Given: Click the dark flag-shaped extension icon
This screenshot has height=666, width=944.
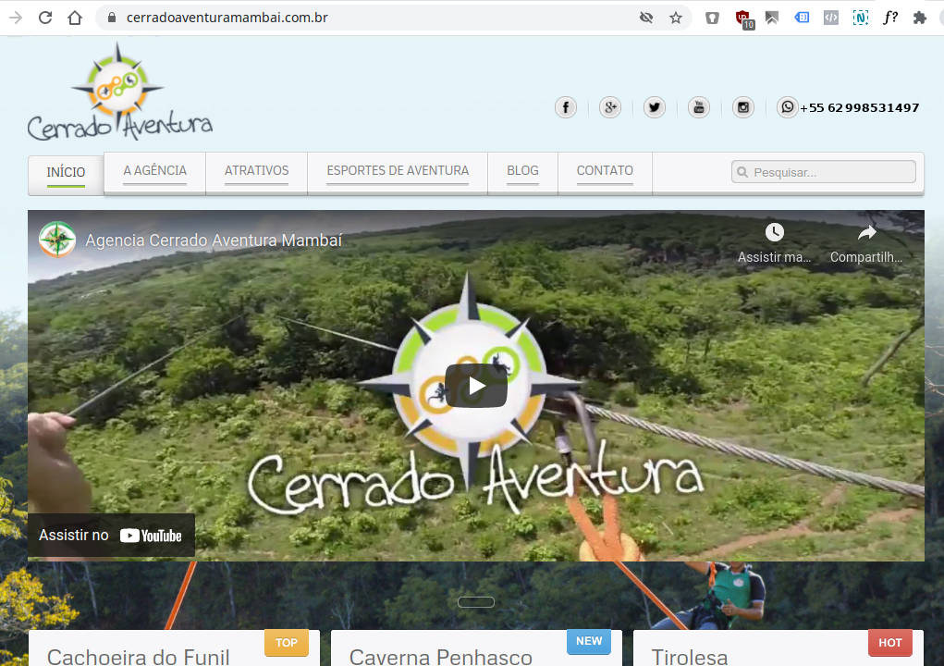Looking at the screenshot, I should [772, 18].
